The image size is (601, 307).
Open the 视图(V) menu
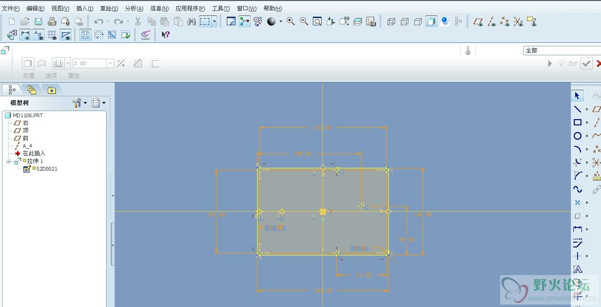(x=60, y=8)
